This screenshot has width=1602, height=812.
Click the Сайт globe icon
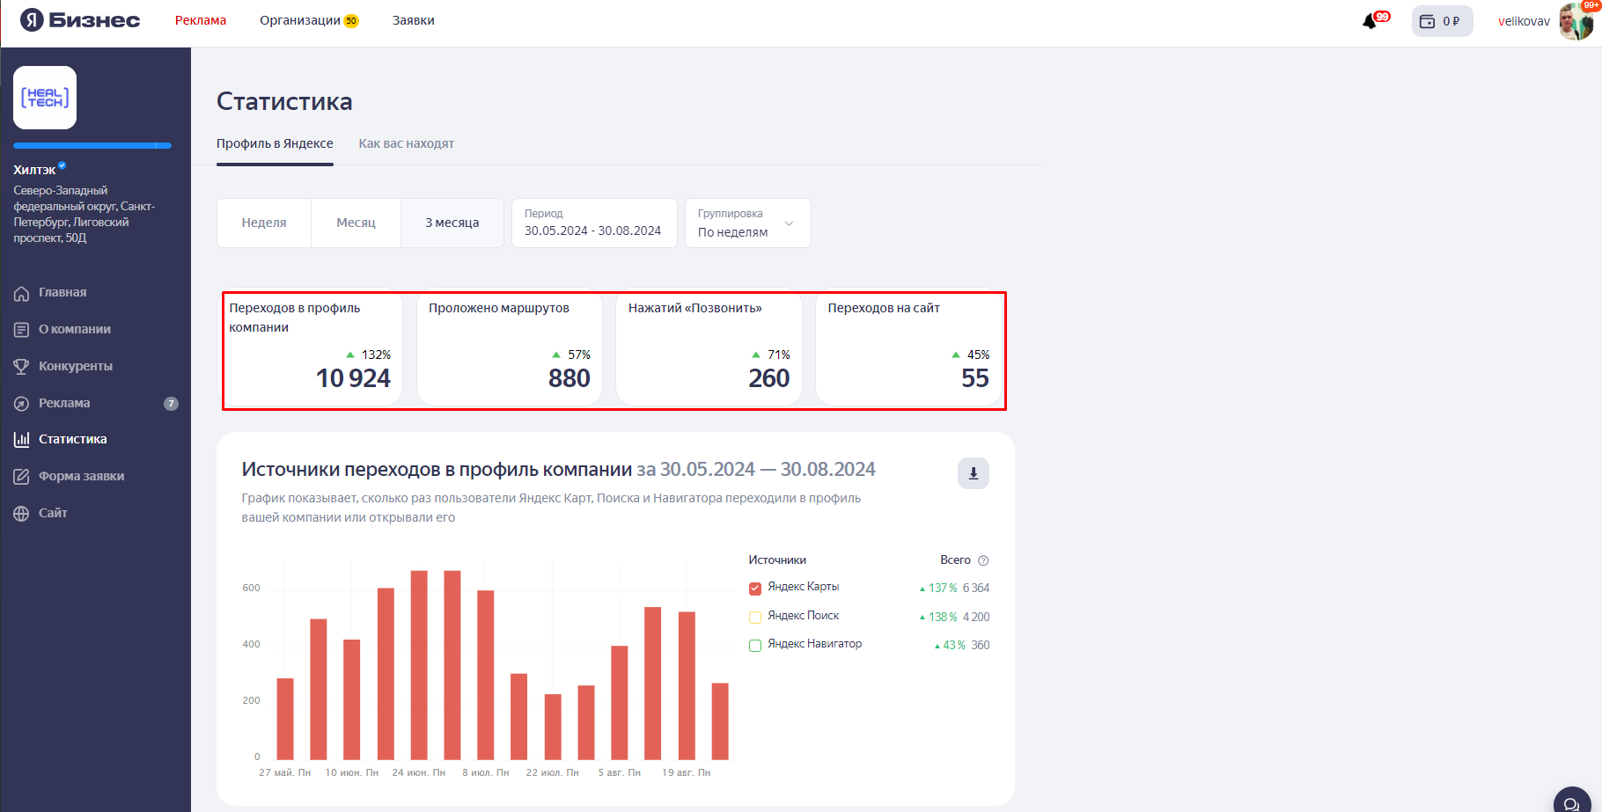(22, 514)
